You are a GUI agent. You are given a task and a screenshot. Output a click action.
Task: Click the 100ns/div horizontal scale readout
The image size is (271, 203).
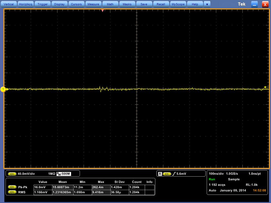tap(216, 174)
